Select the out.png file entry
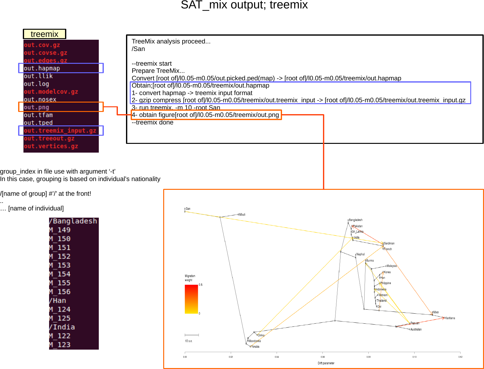Image resolution: width=484 pixels, height=369 pixels. click(x=36, y=107)
